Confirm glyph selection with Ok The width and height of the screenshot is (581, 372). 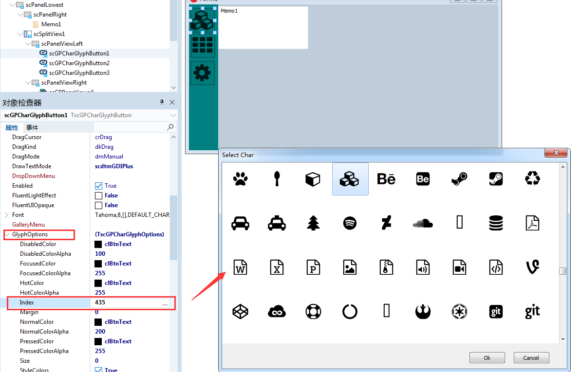[x=487, y=358]
